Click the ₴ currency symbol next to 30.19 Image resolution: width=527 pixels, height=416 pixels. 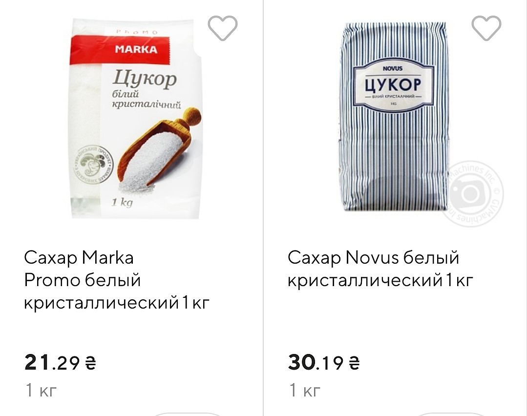(354, 363)
